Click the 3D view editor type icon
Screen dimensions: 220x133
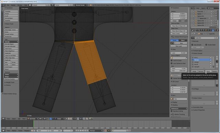4,119
